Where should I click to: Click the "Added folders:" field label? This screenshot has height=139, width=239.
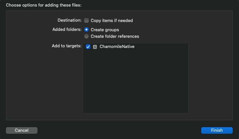click(x=67, y=30)
